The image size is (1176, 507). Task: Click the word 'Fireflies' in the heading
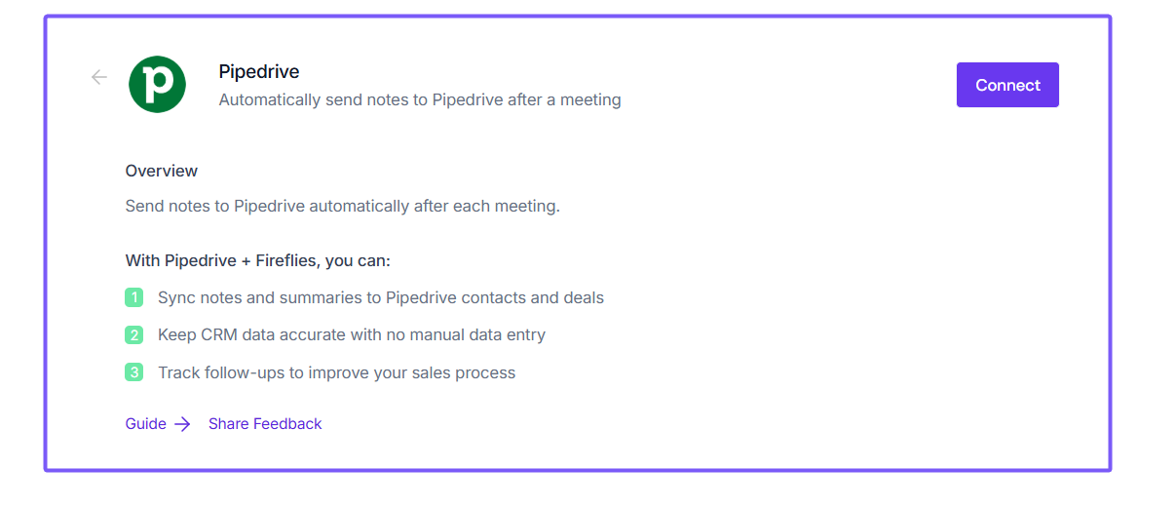click(x=289, y=260)
